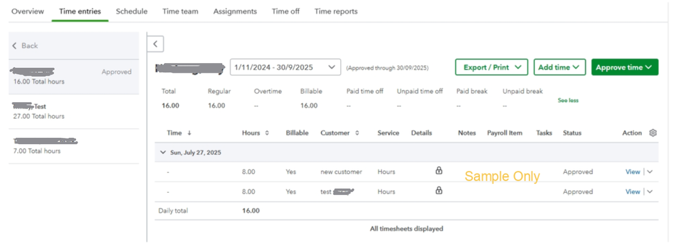This screenshot has width=685, height=247.
Task: Sort by the Time column down arrow
Action: click(189, 133)
